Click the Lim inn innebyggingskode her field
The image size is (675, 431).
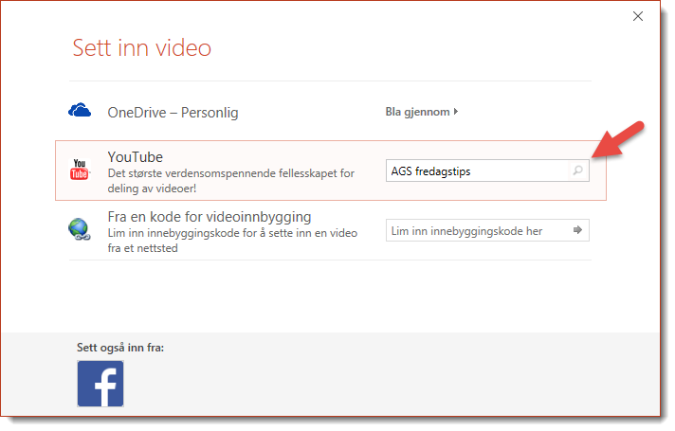474,230
